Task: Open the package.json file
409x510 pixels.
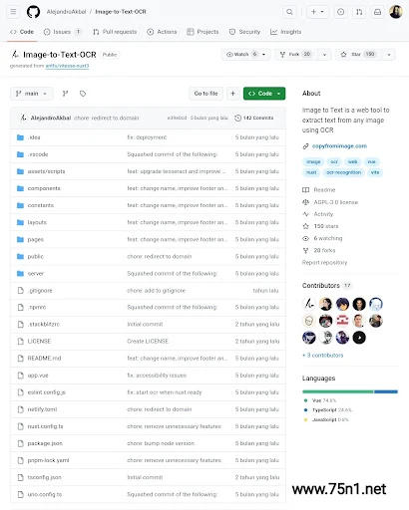Action: [x=45, y=443]
